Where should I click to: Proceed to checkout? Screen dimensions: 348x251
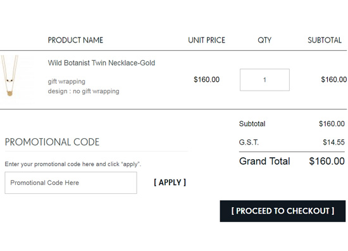[x=283, y=211]
